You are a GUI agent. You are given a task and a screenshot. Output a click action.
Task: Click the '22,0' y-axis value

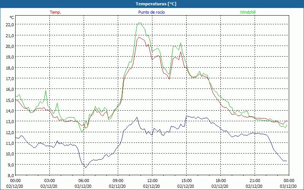pyautogui.click(x=10, y=25)
